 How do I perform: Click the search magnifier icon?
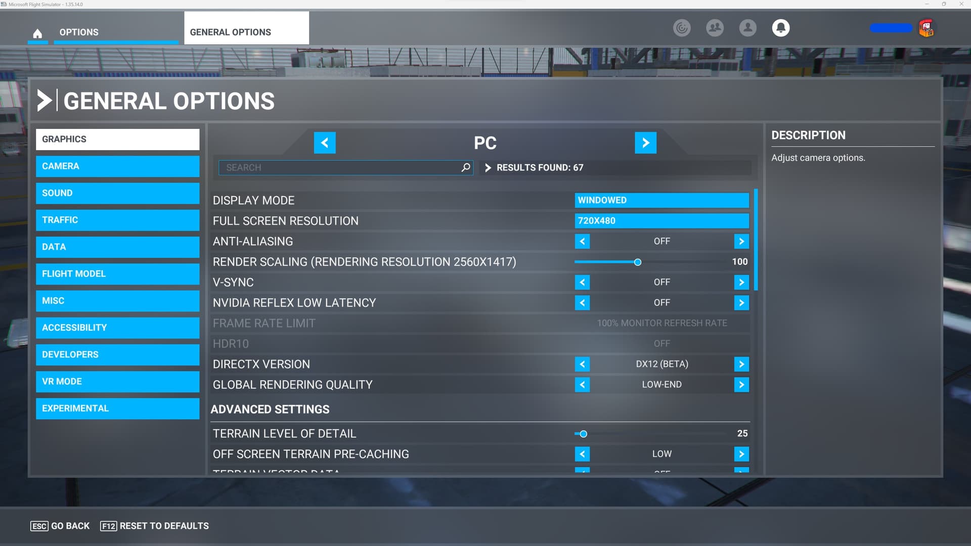point(466,167)
